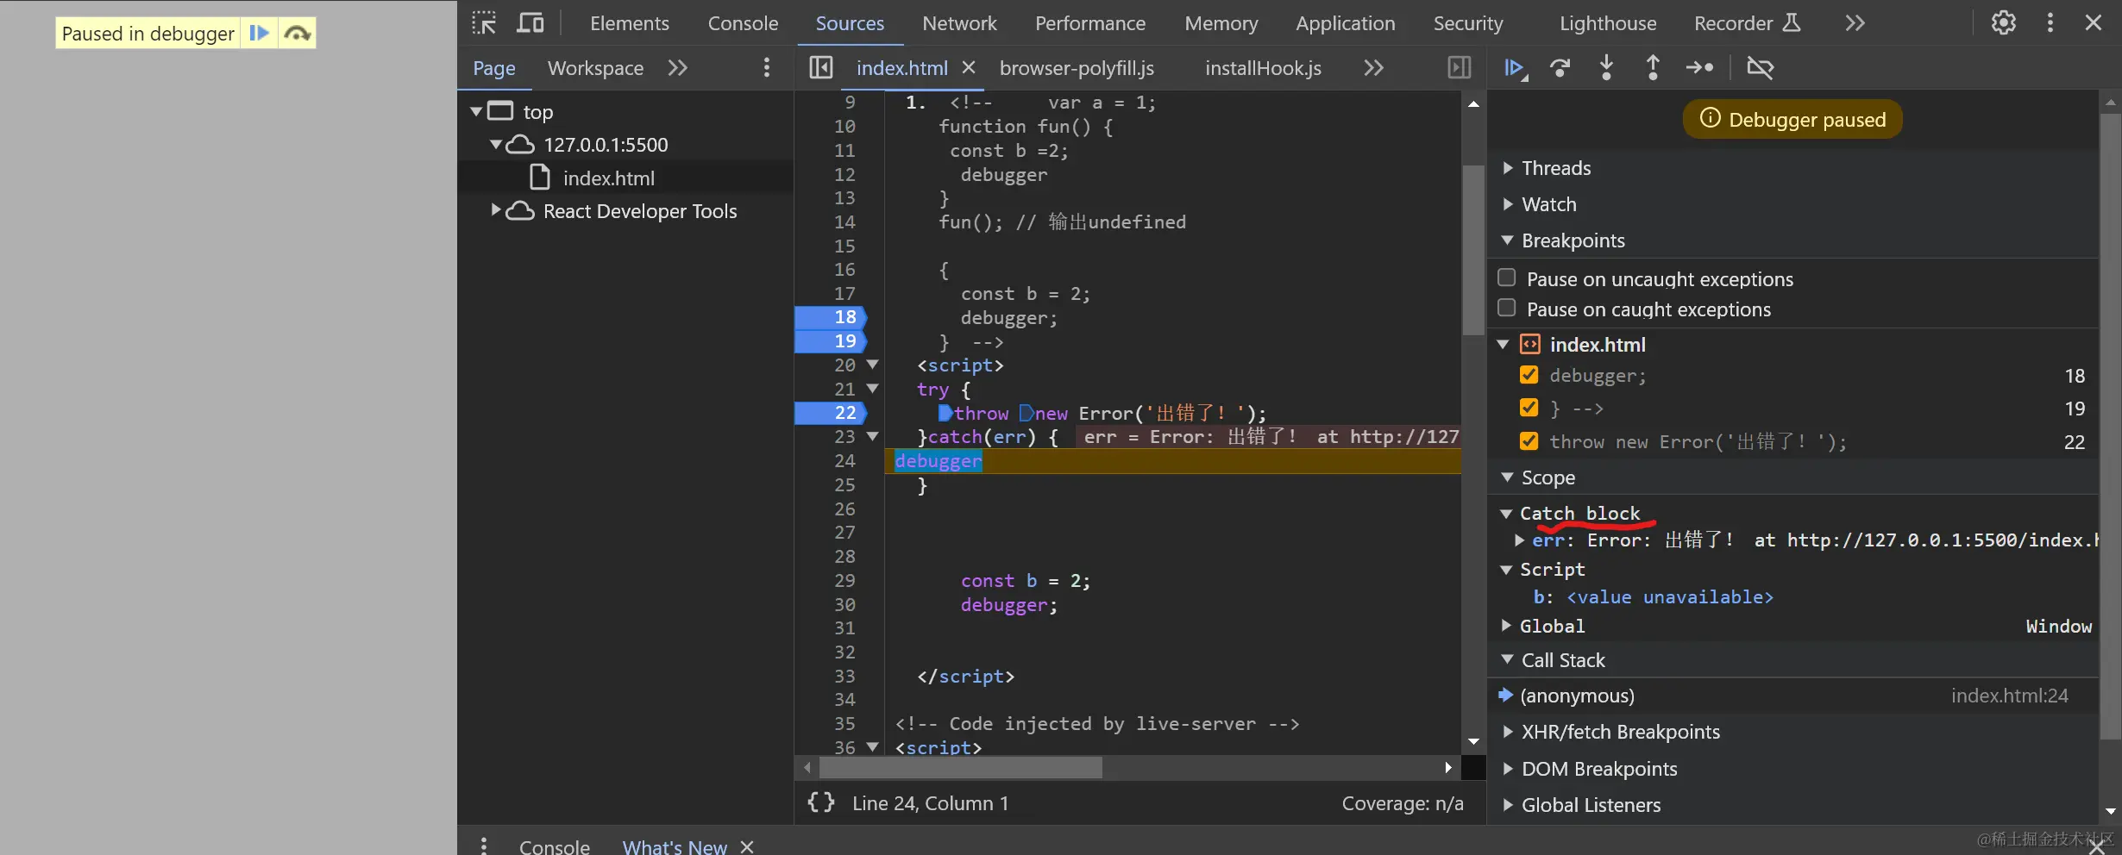Open the Network tab
Image resolution: width=2122 pixels, height=855 pixels.
[959, 23]
